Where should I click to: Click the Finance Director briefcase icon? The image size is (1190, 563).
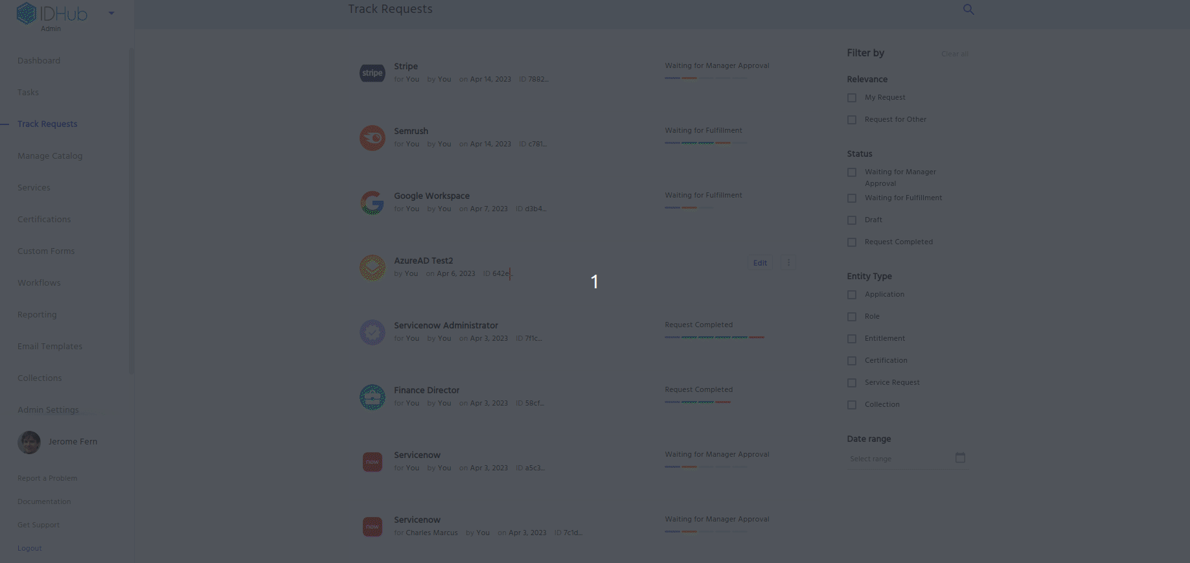[372, 397]
